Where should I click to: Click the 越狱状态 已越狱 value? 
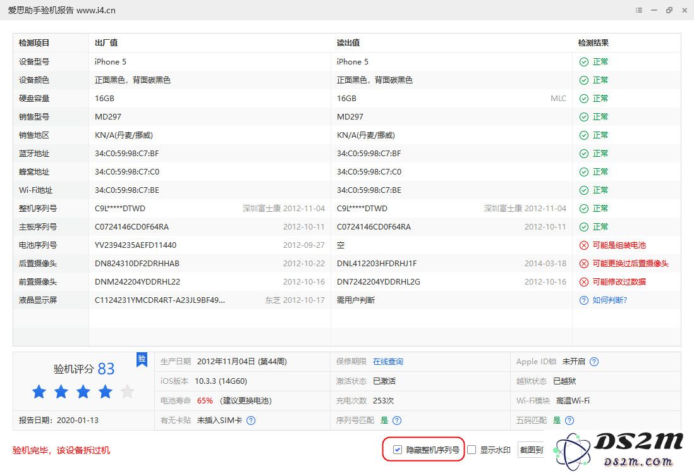(564, 381)
